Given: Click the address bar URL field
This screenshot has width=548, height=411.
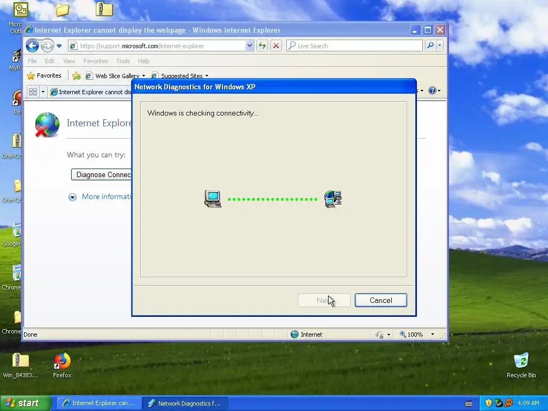Looking at the screenshot, I should pos(157,46).
